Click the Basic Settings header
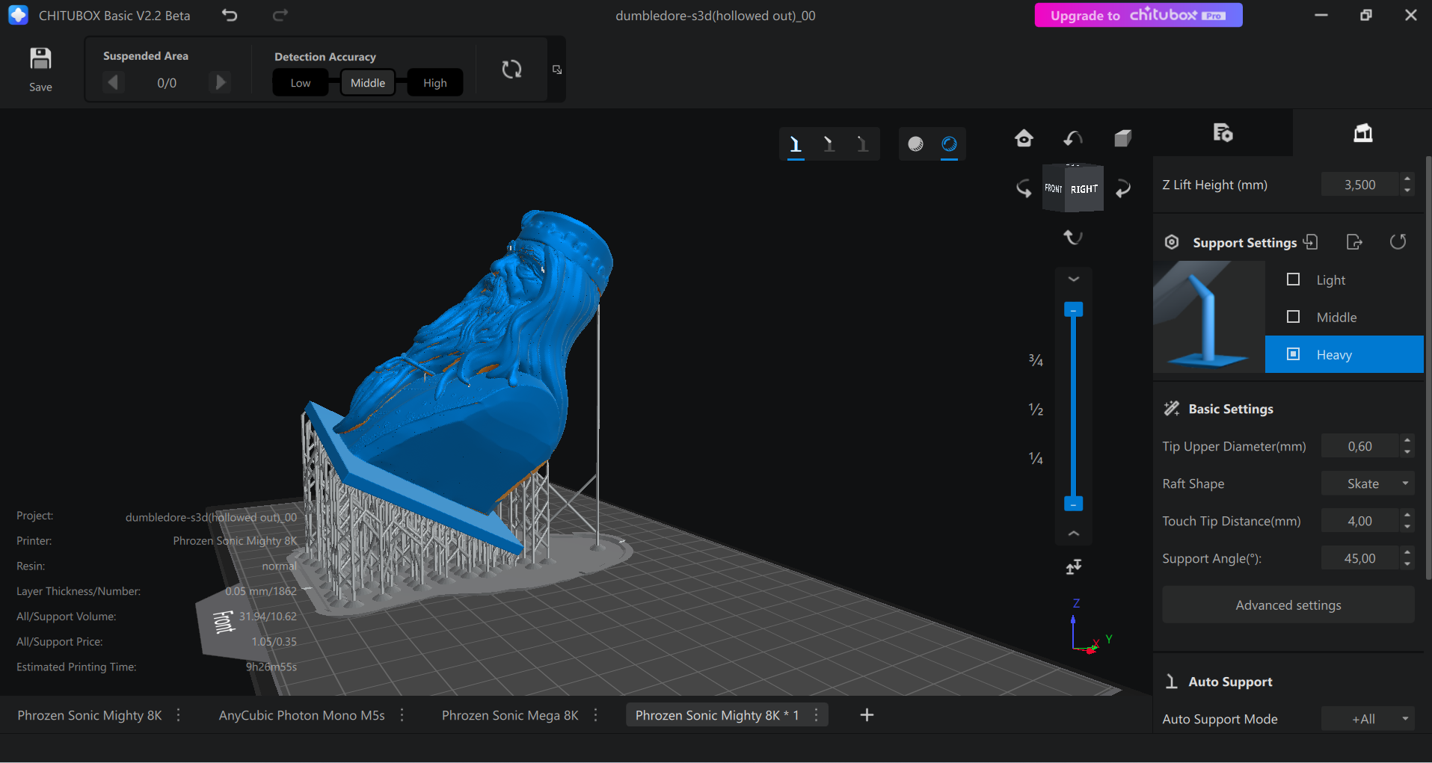 click(x=1230, y=409)
